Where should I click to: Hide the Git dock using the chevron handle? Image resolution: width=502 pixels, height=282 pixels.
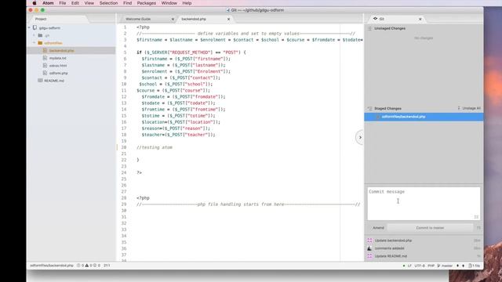pyautogui.click(x=360, y=138)
